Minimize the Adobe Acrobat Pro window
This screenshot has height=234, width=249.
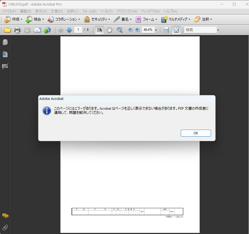pos(222,4)
